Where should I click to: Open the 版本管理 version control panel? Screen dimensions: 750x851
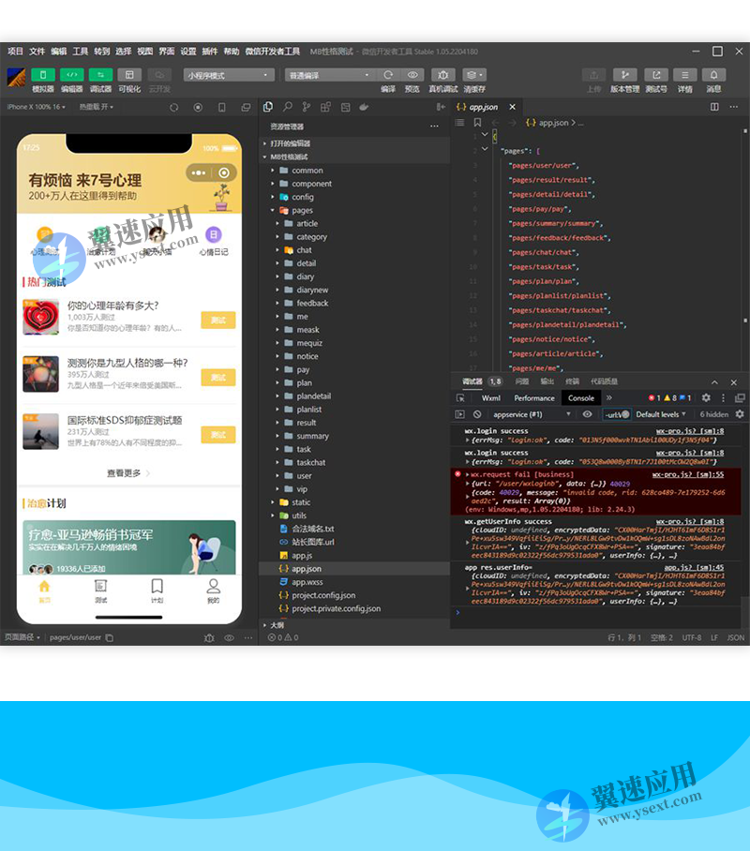click(x=625, y=75)
